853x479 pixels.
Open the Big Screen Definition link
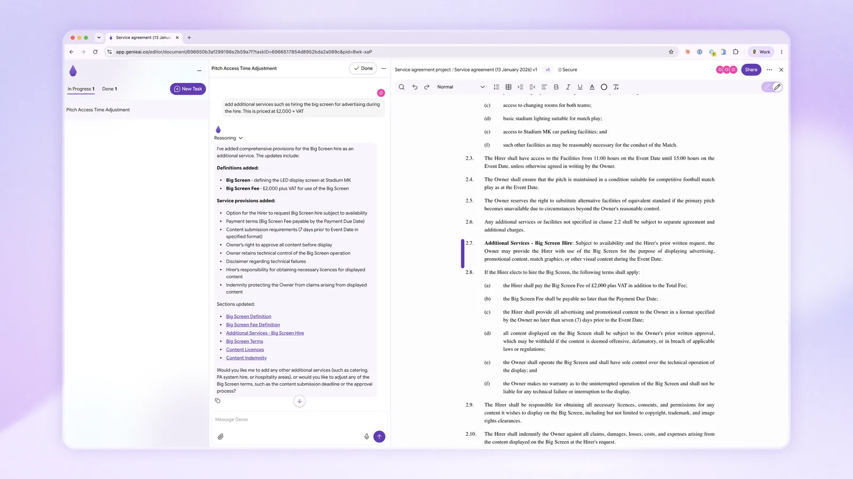(x=248, y=316)
